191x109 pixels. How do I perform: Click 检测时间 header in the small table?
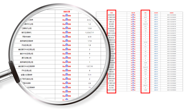tap(171, 13)
